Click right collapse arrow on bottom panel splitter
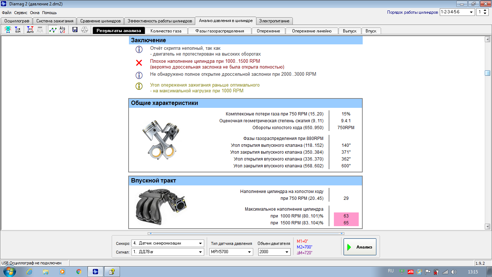 click(x=342, y=233)
